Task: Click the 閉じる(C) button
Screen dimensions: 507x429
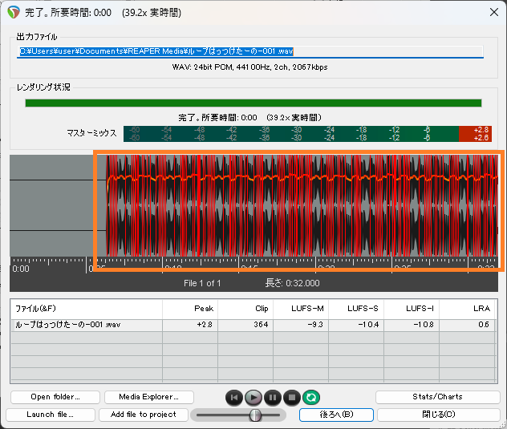Action: pos(437,415)
